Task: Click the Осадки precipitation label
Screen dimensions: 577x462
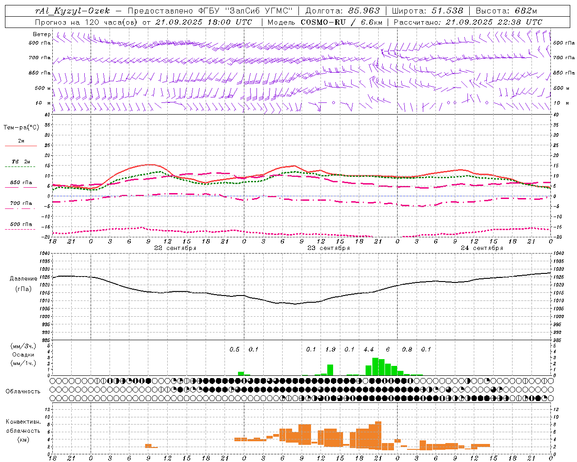Action: coord(23,355)
